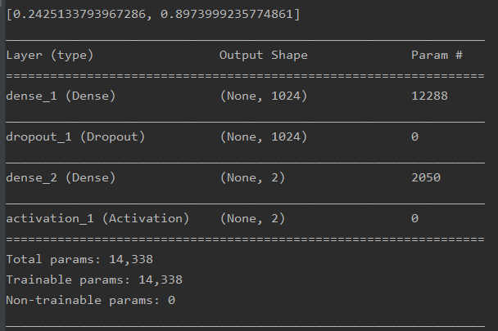498x331 pixels.
Task: Click the param count 2050
Action: click(426, 178)
